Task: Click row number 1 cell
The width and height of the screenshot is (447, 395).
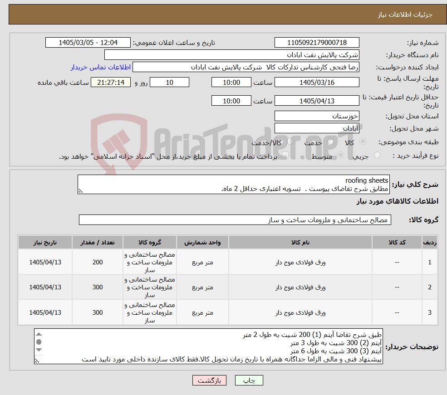Action: pos(430,262)
